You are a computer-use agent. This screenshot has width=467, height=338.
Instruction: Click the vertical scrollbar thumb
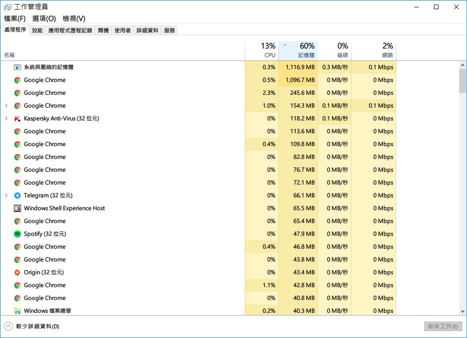pyautogui.click(x=462, y=81)
